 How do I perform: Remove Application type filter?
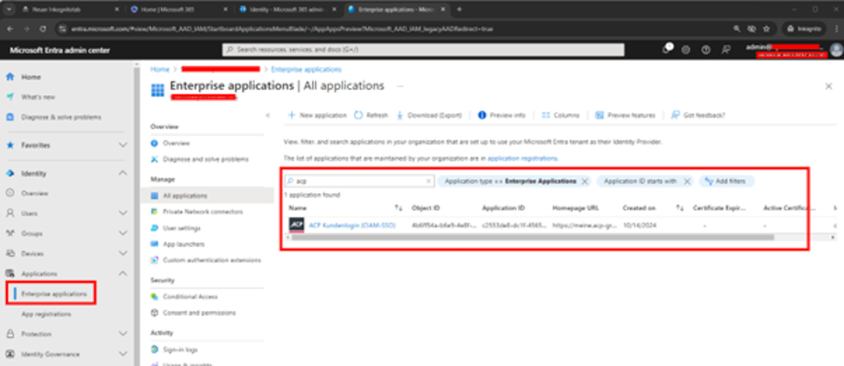(x=585, y=181)
